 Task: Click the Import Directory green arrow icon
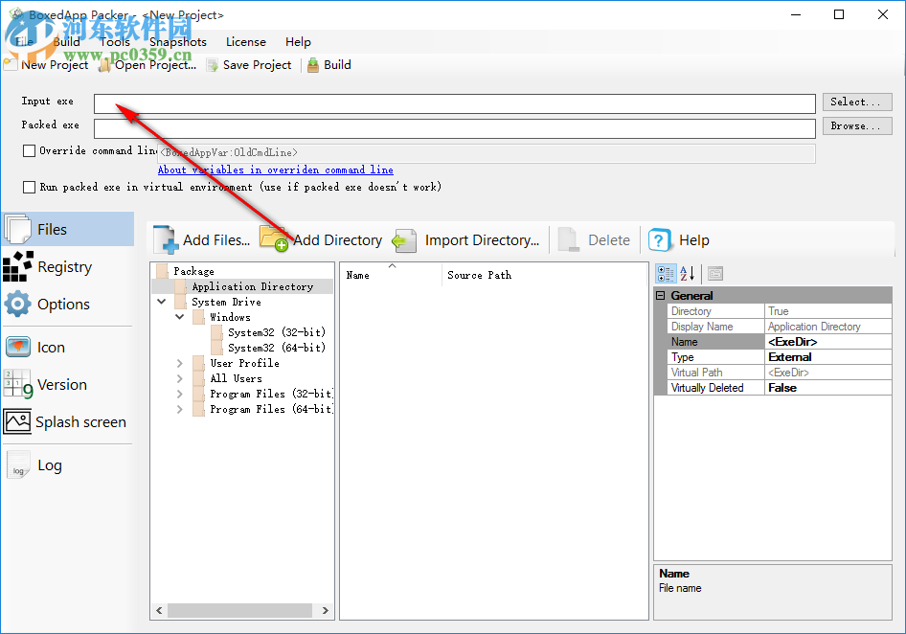click(404, 240)
